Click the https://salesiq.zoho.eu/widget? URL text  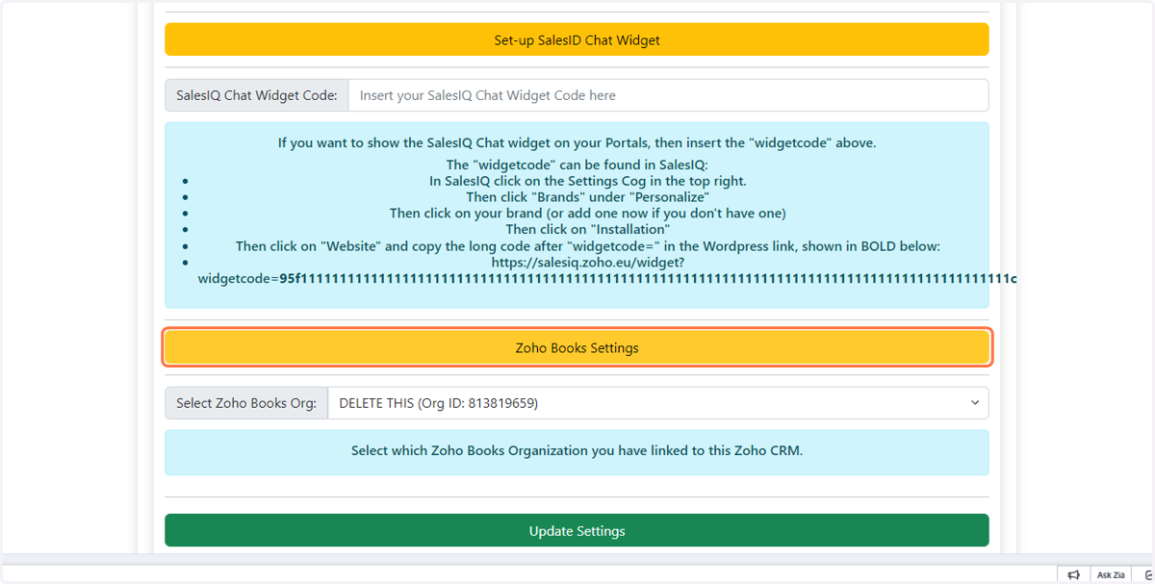tap(588, 262)
